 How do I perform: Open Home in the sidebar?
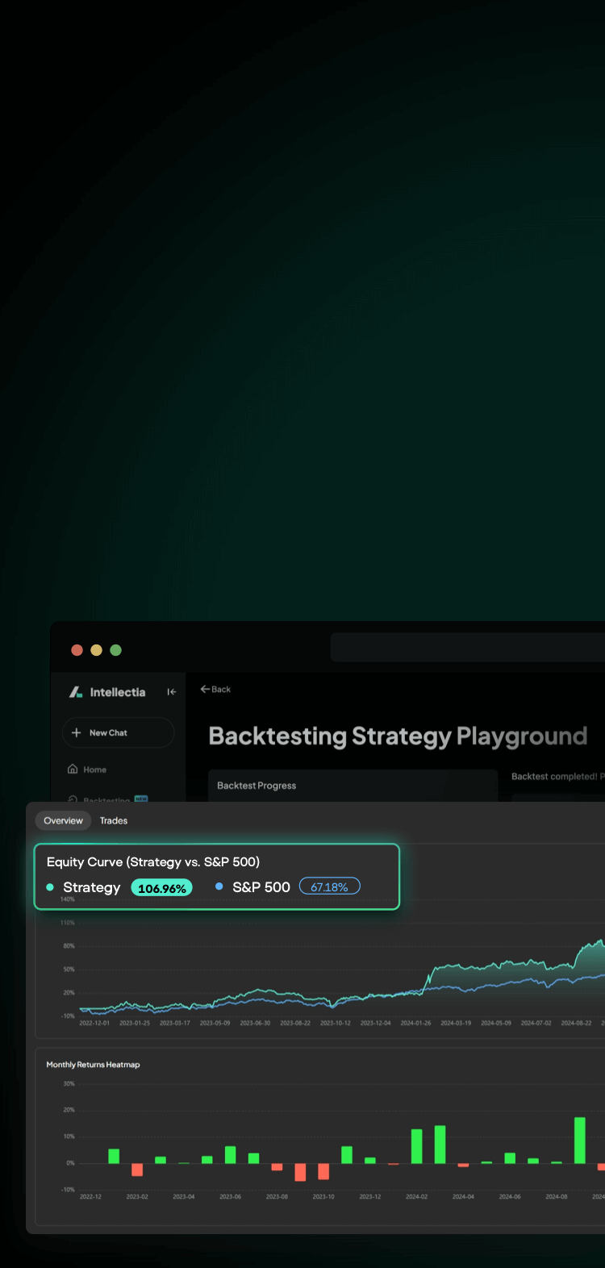tap(94, 770)
